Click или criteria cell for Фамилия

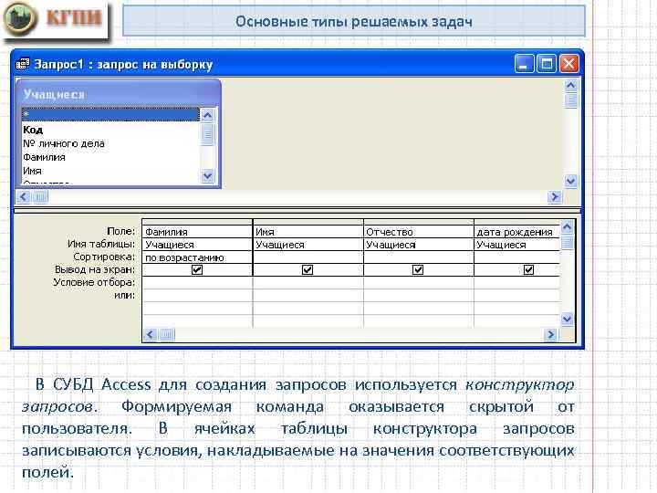197,296
